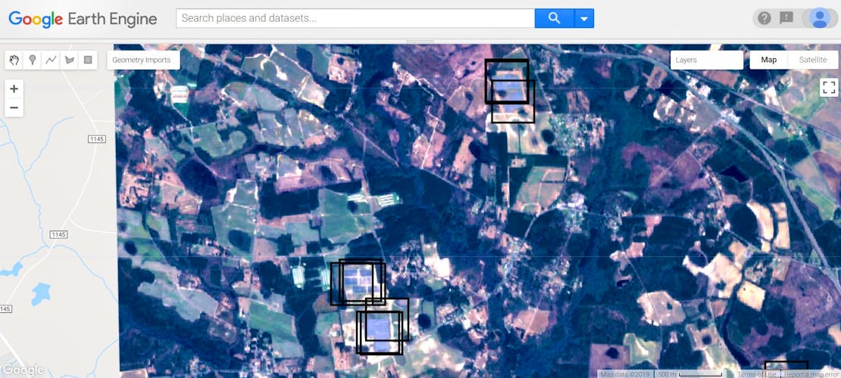Open the help question mark icon

pyautogui.click(x=764, y=18)
